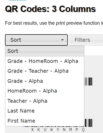This screenshot has height=133, width=103.
Task: Expand the Filters dropdown
Action: (x=86, y=40)
